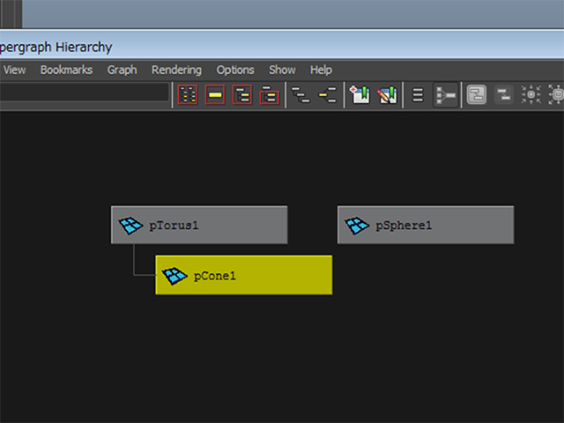Click the mesh icon on pSphere1
This screenshot has height=423, width=564.
click(357, 226)
